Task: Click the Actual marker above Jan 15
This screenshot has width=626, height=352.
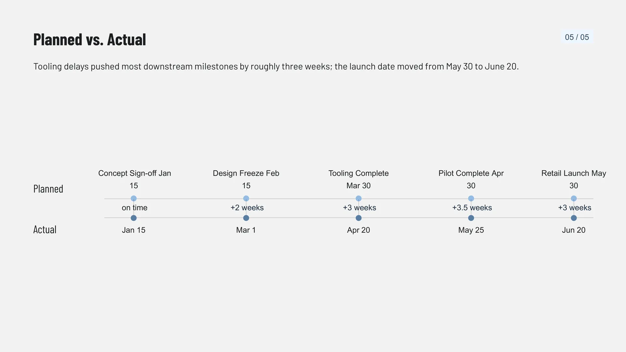Action: 134,218
